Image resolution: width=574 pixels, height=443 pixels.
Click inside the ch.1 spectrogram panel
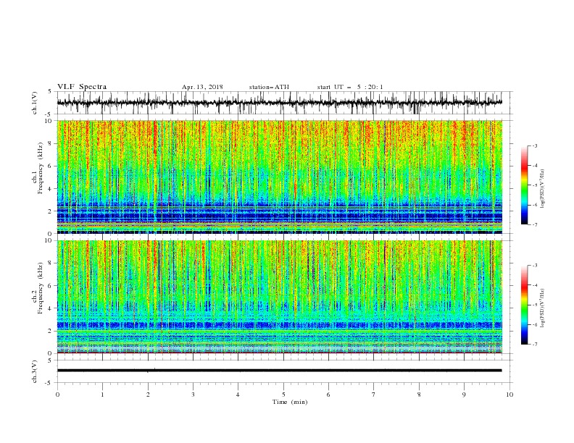click(x=279, y=177)
